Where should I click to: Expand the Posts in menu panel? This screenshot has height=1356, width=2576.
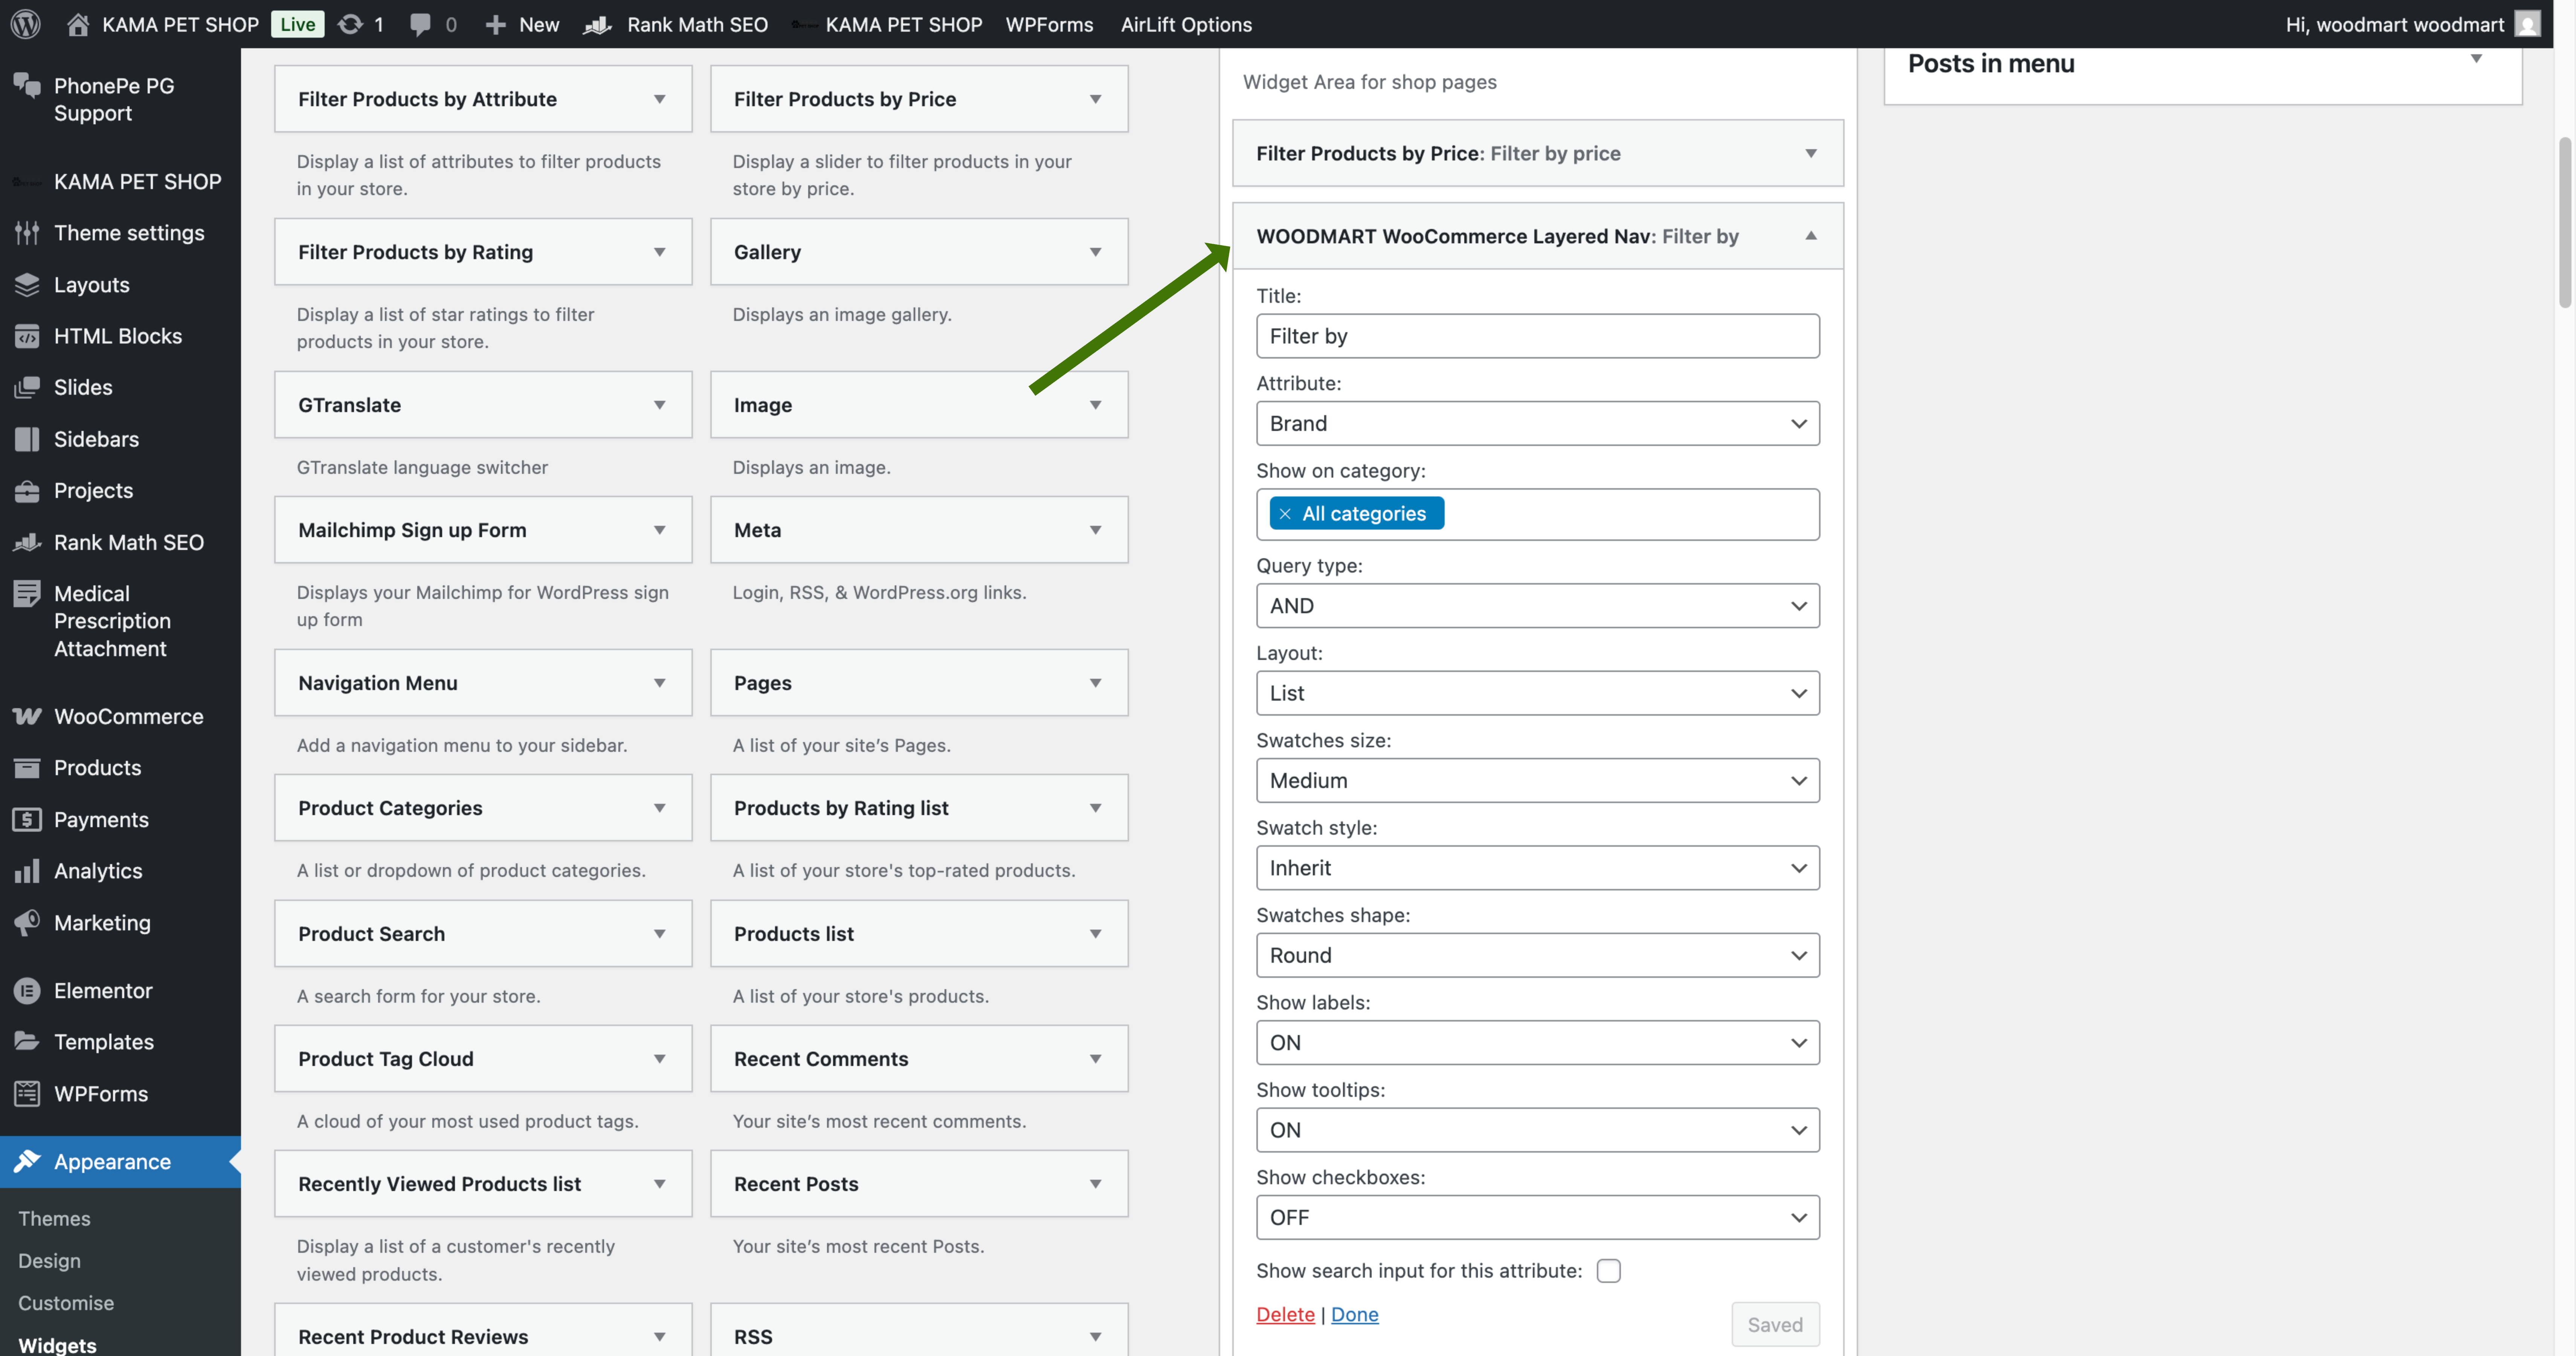pos(2476,59)
